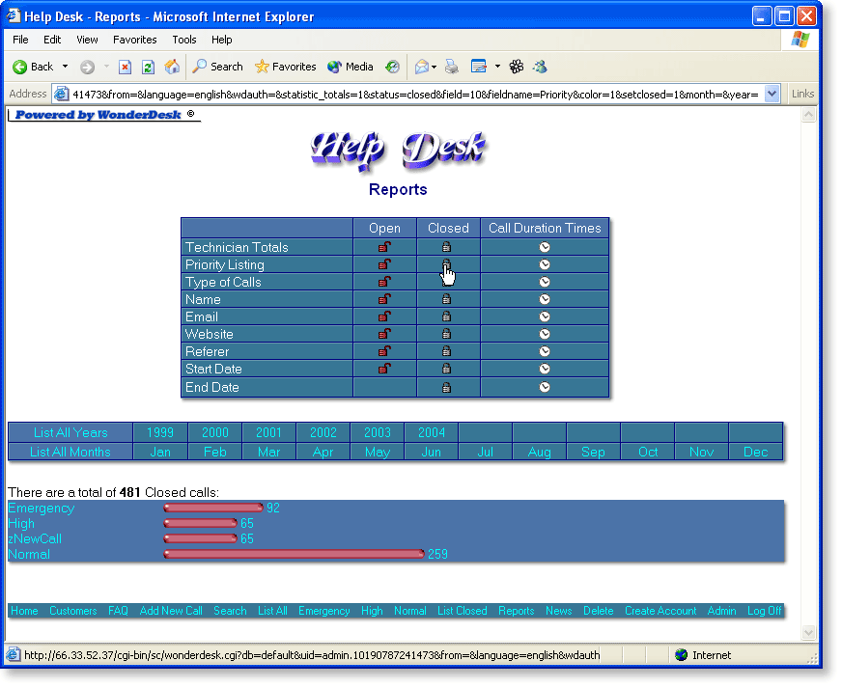This screenshot has width=842, height=688.
Task: Open the List Closed footer link
Action: [x=462, y=611]
